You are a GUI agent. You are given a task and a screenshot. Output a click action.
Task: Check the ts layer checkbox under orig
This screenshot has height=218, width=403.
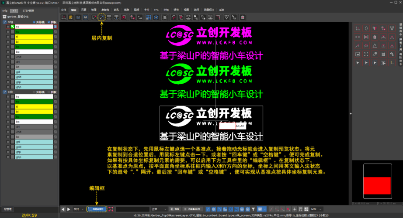click(x=8, y=32)
